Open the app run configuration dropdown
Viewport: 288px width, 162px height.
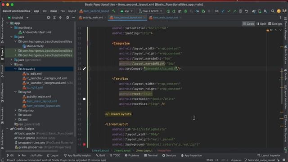pos(126,11)
